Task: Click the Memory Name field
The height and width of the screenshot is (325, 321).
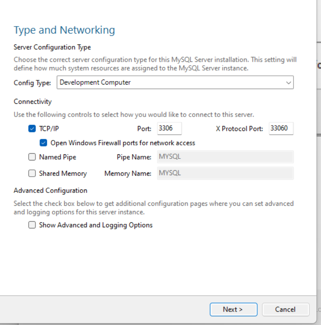Action: [x=225, y=173]
